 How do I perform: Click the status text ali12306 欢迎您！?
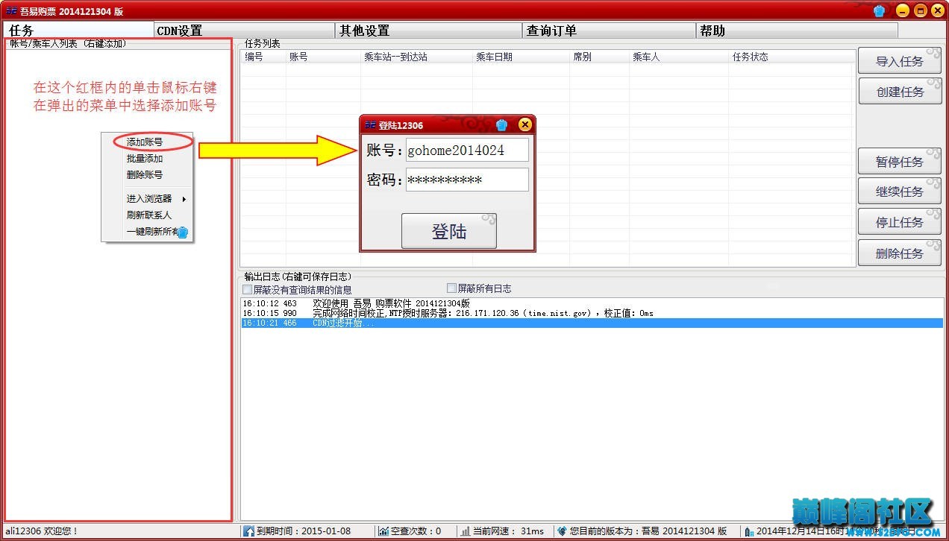(42, 531)
